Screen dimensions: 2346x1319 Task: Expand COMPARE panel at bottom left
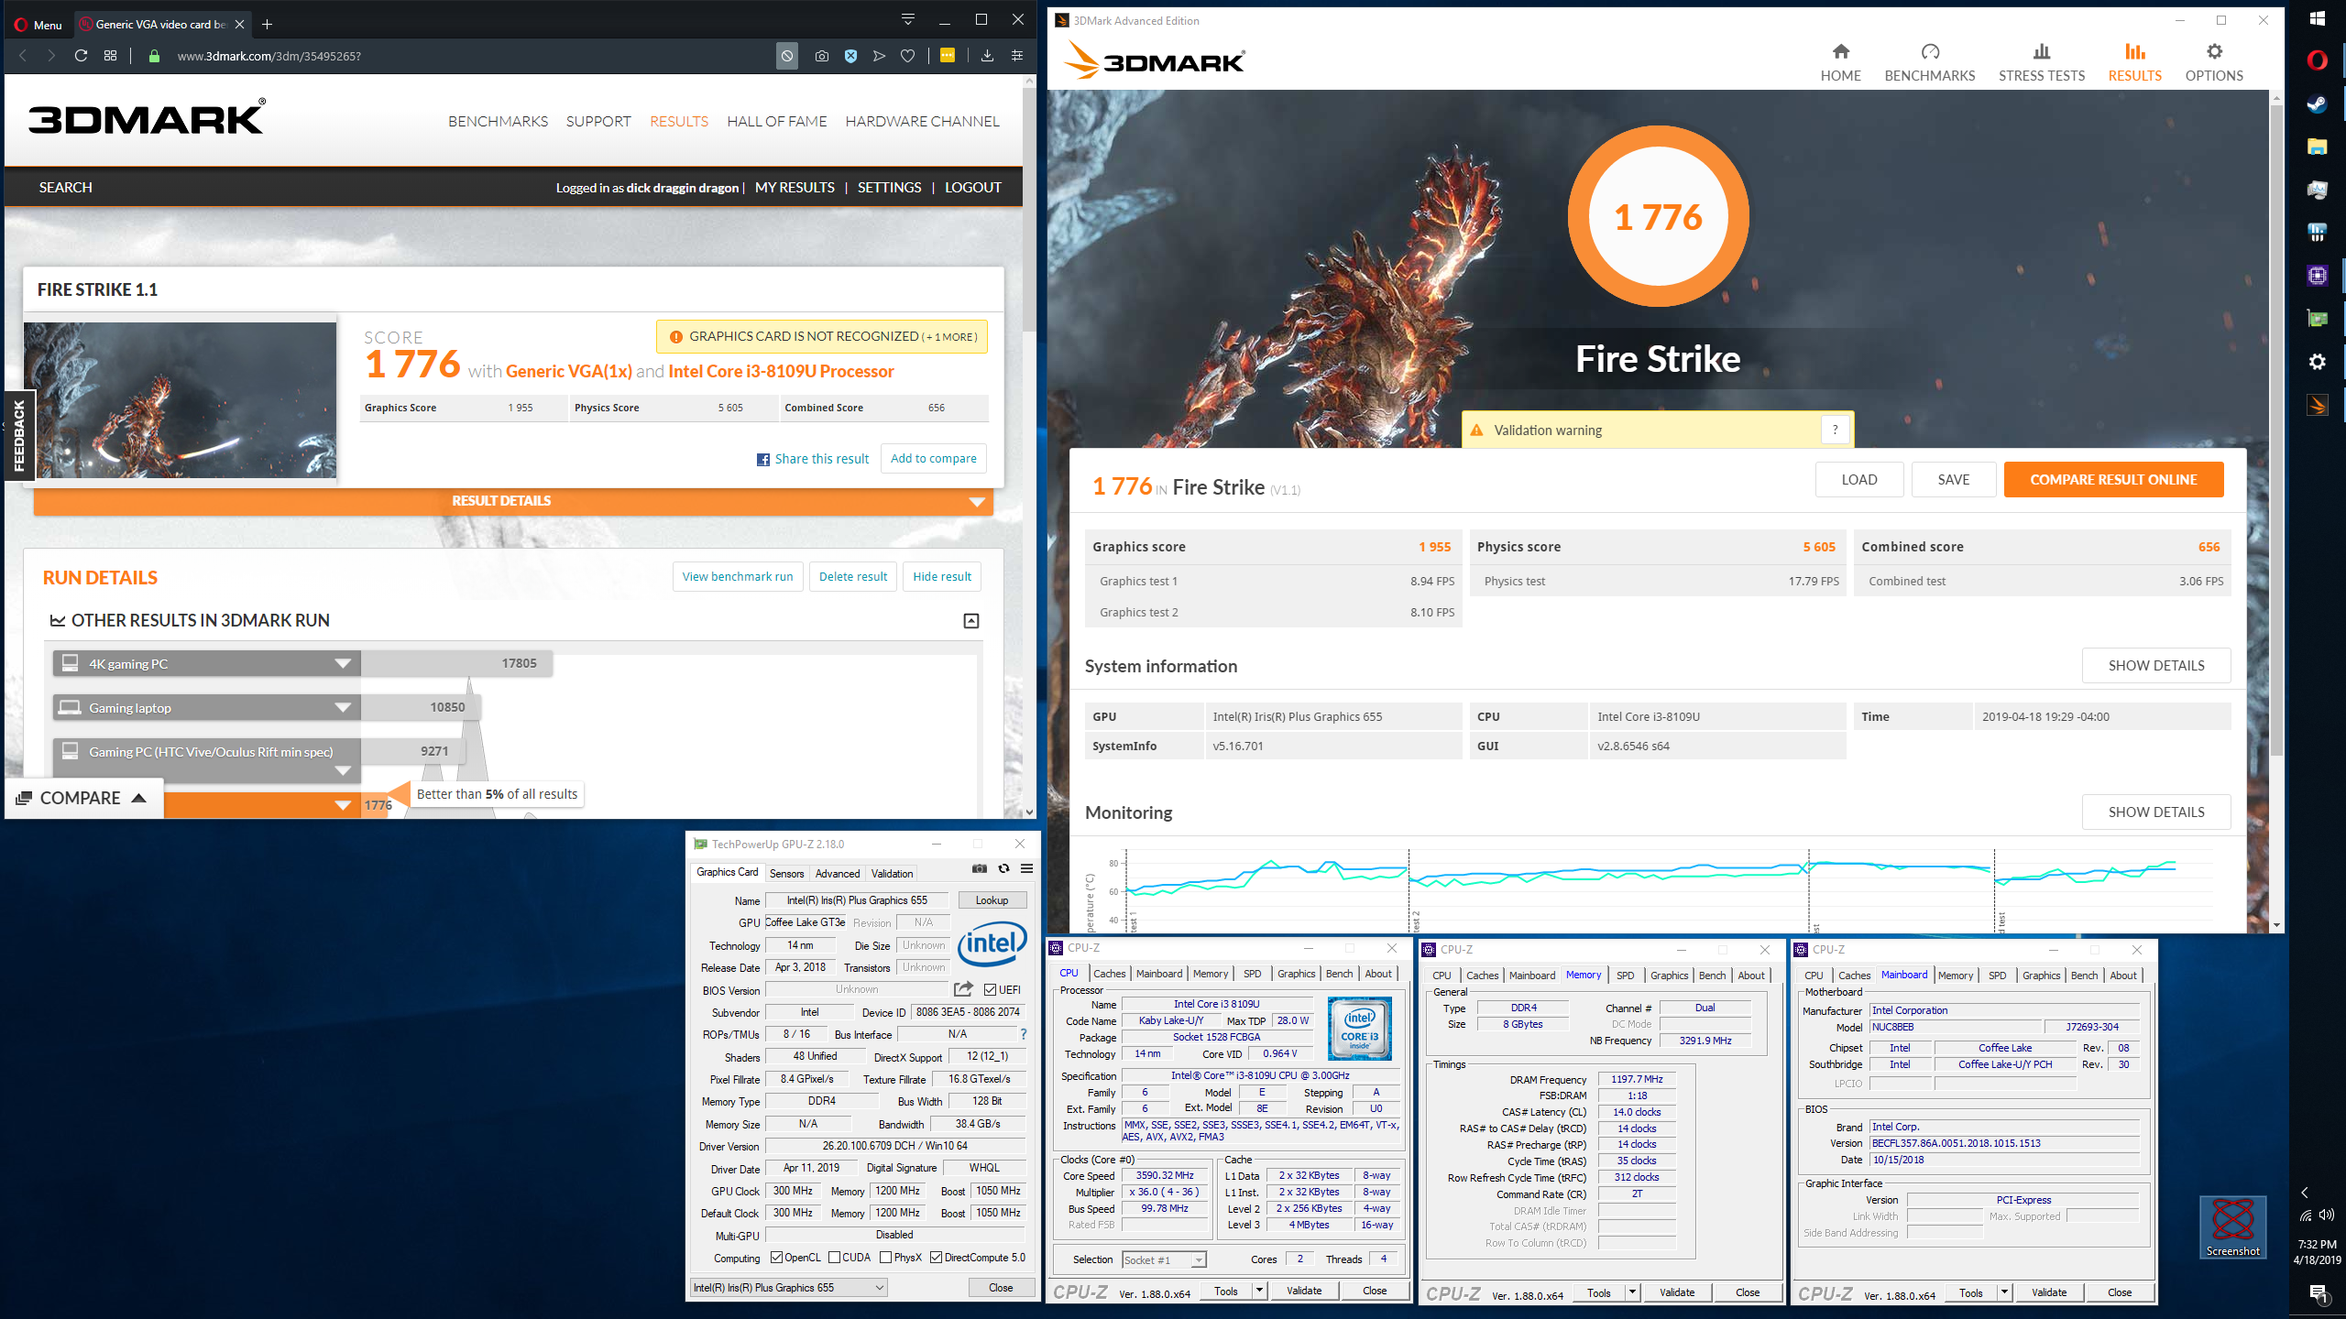click(x=84, y=798)
